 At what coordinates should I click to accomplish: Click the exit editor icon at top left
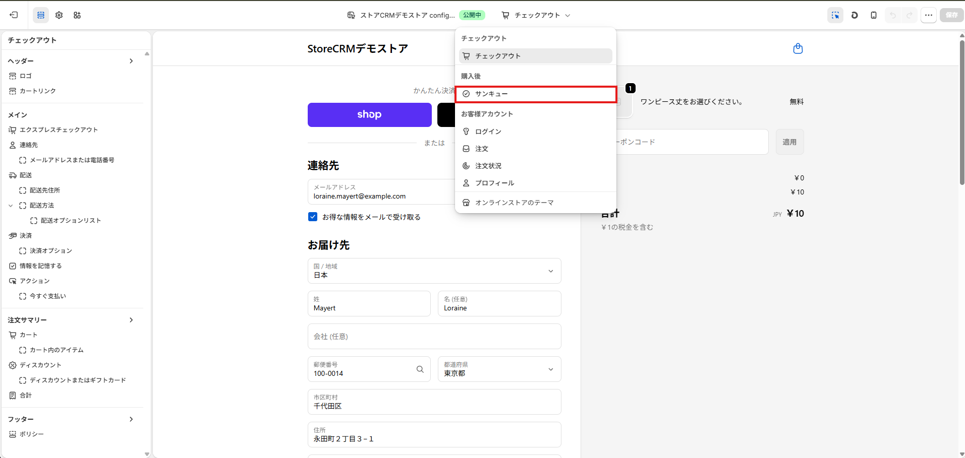14,15
